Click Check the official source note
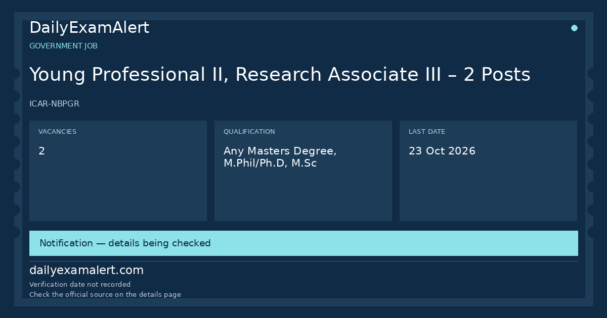This screenshot has height=318, width=607. [x=105, y=295]
